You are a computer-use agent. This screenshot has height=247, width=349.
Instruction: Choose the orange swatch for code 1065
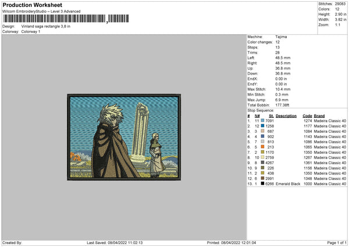click(263, 147)
